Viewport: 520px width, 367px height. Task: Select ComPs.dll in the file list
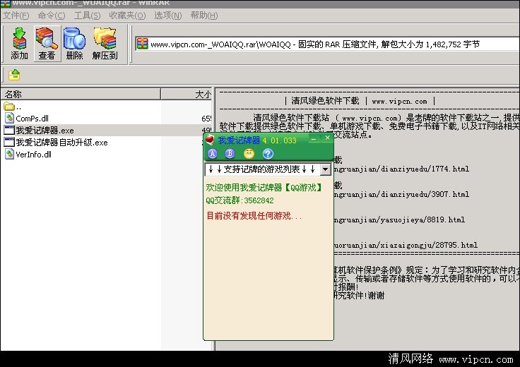coord(32,118)
